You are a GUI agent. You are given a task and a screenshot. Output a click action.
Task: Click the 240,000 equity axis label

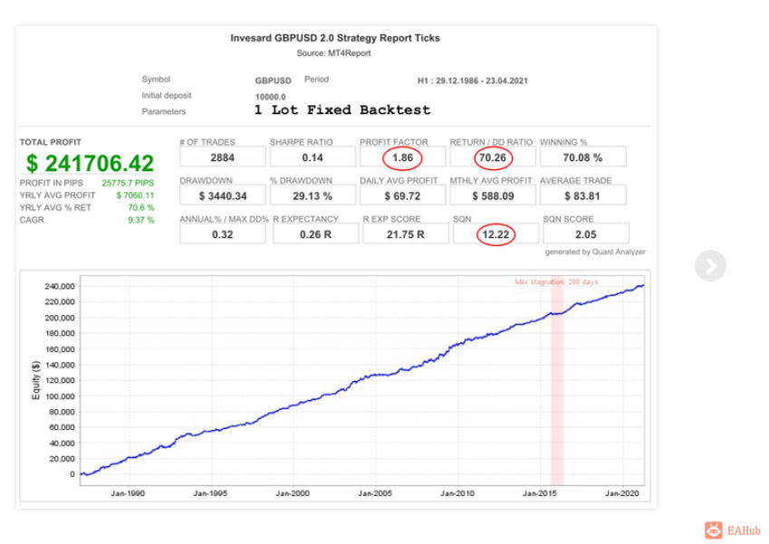point(60,286)
